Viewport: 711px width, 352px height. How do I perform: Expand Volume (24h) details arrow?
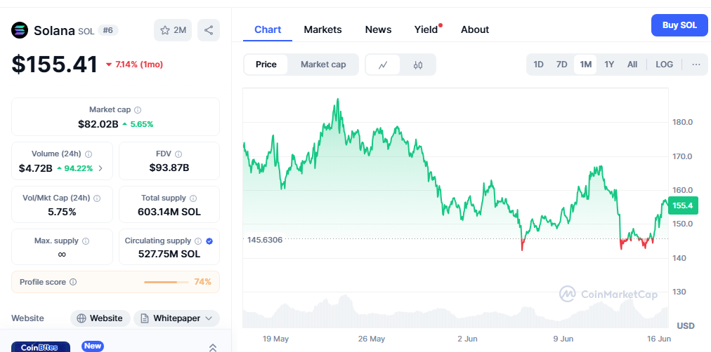[100, 168]
